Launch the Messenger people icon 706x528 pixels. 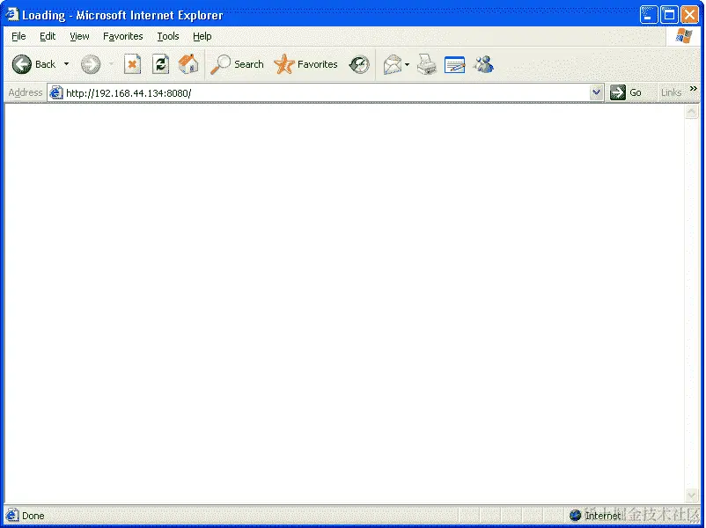click(483, 64)
